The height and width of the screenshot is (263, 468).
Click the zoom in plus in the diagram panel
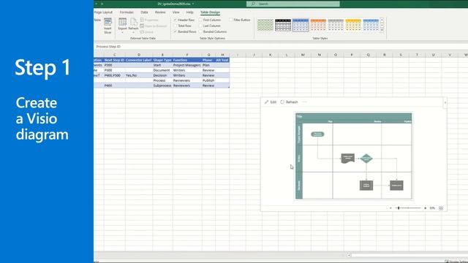tap(425, 208)
